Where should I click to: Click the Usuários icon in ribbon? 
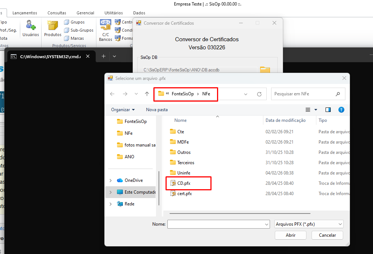click(x=31, y=28)
